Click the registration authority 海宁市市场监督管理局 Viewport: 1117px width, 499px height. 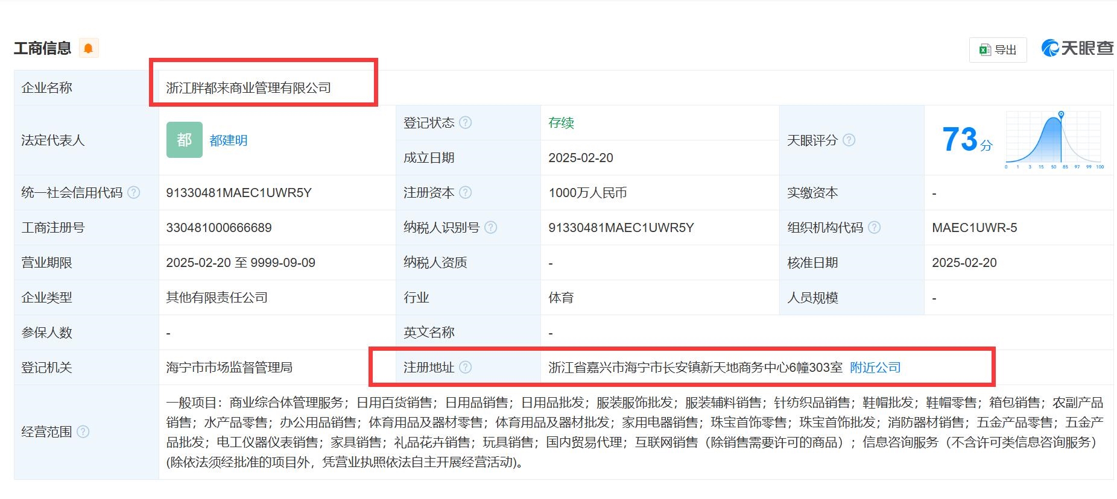click(x=229, y=368)
